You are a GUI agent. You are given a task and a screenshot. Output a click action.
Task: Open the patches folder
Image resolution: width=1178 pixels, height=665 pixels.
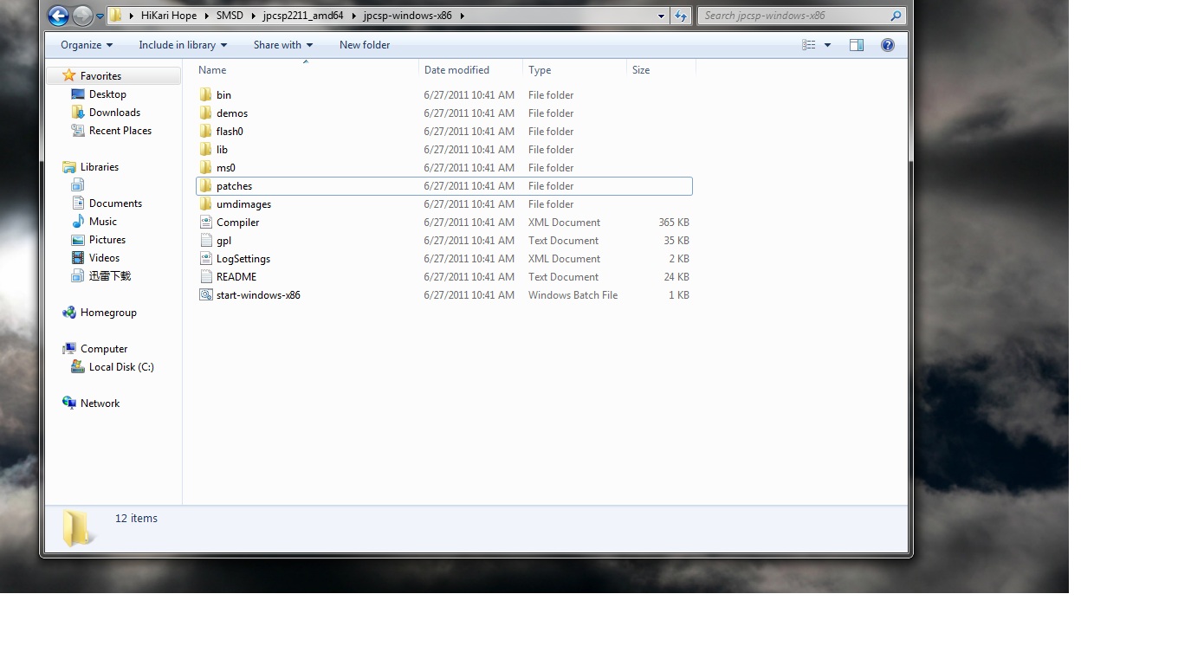[x=234, y=186]
